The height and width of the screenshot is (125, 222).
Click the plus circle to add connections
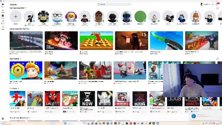click(x=16, y=17)
